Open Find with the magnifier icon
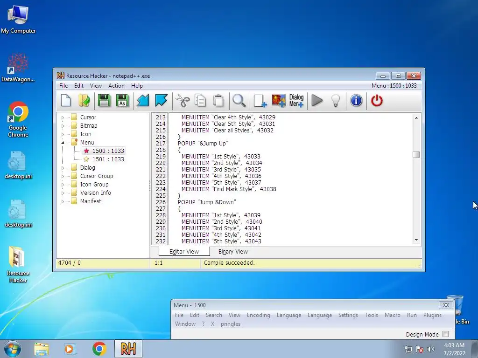The height and width of the screenshot is (358, 478). 239,101
